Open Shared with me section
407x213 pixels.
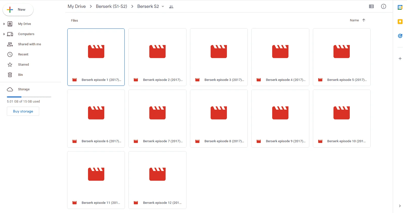coord(30,44)
